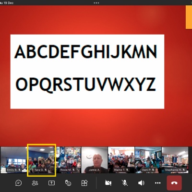Open Stephanie H.'s video tile
Image resolution: width=192 pixels, height=192 pixels.
[175, 160]
